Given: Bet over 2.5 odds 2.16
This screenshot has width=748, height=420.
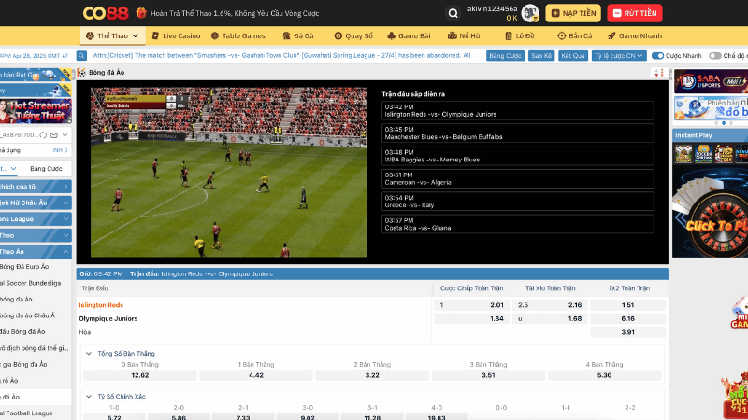Looking at the screenshot, I should tap(550, 305).
